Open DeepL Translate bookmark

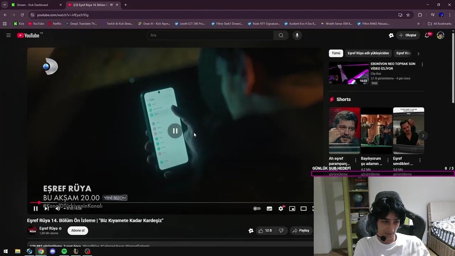point(81,24)
